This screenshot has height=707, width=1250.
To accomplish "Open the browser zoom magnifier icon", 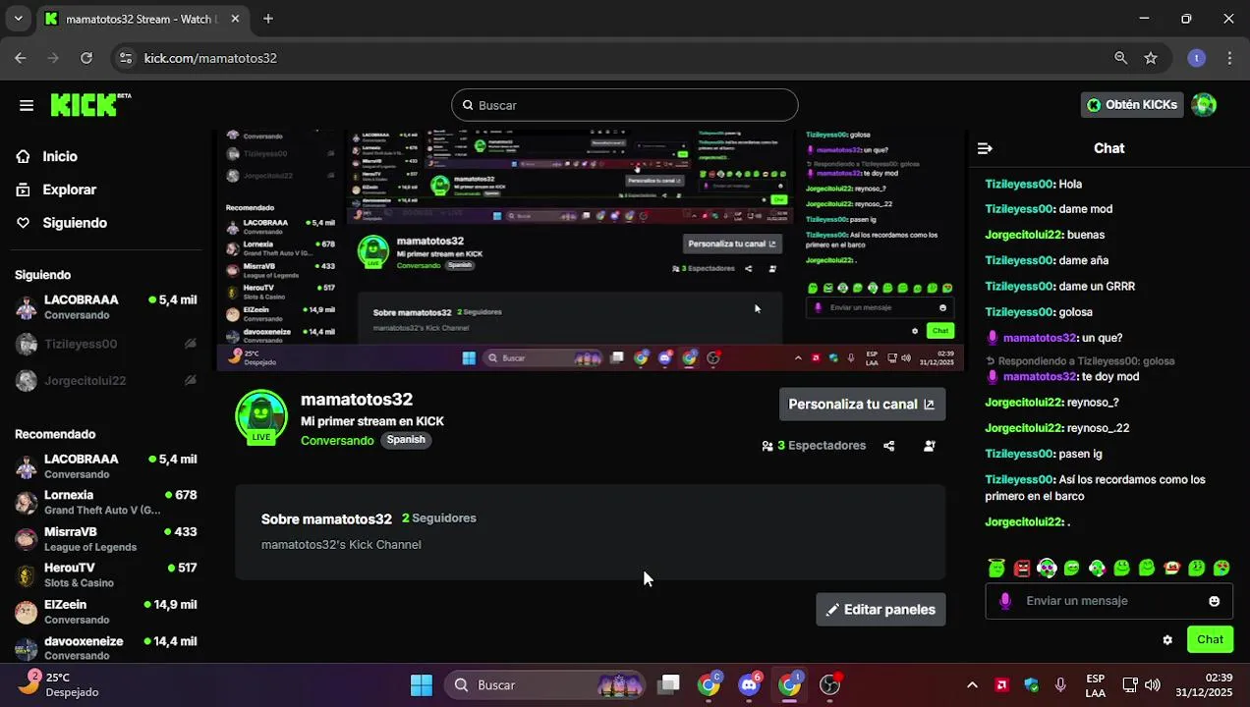I will [1121, 58].
